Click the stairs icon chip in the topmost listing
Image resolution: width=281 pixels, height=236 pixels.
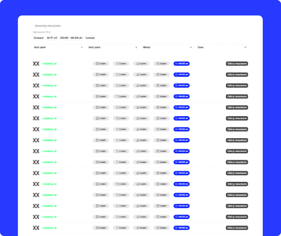coord(141,64)
